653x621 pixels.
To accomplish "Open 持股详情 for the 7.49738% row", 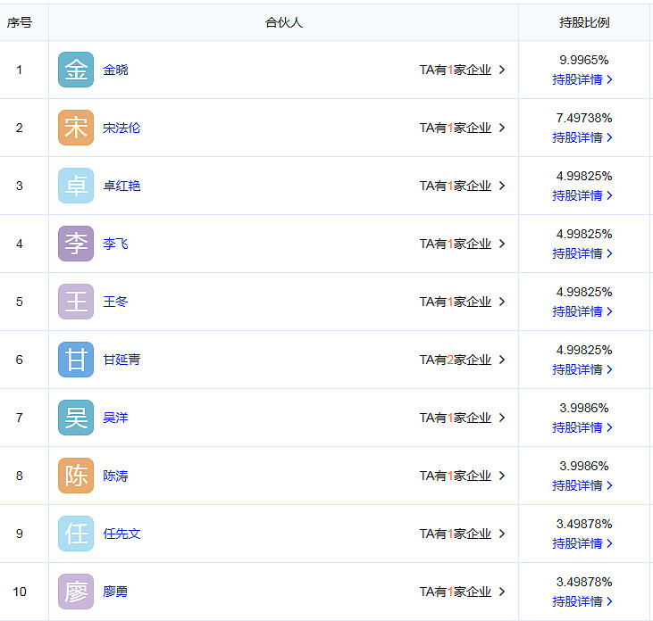I will coord(582,137).
